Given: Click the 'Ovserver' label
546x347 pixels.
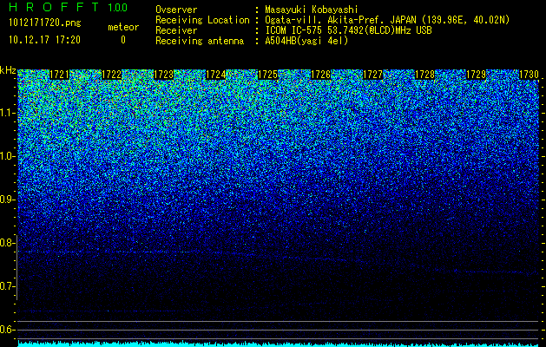Looking at the screenshot, I should tap(176, 10).
